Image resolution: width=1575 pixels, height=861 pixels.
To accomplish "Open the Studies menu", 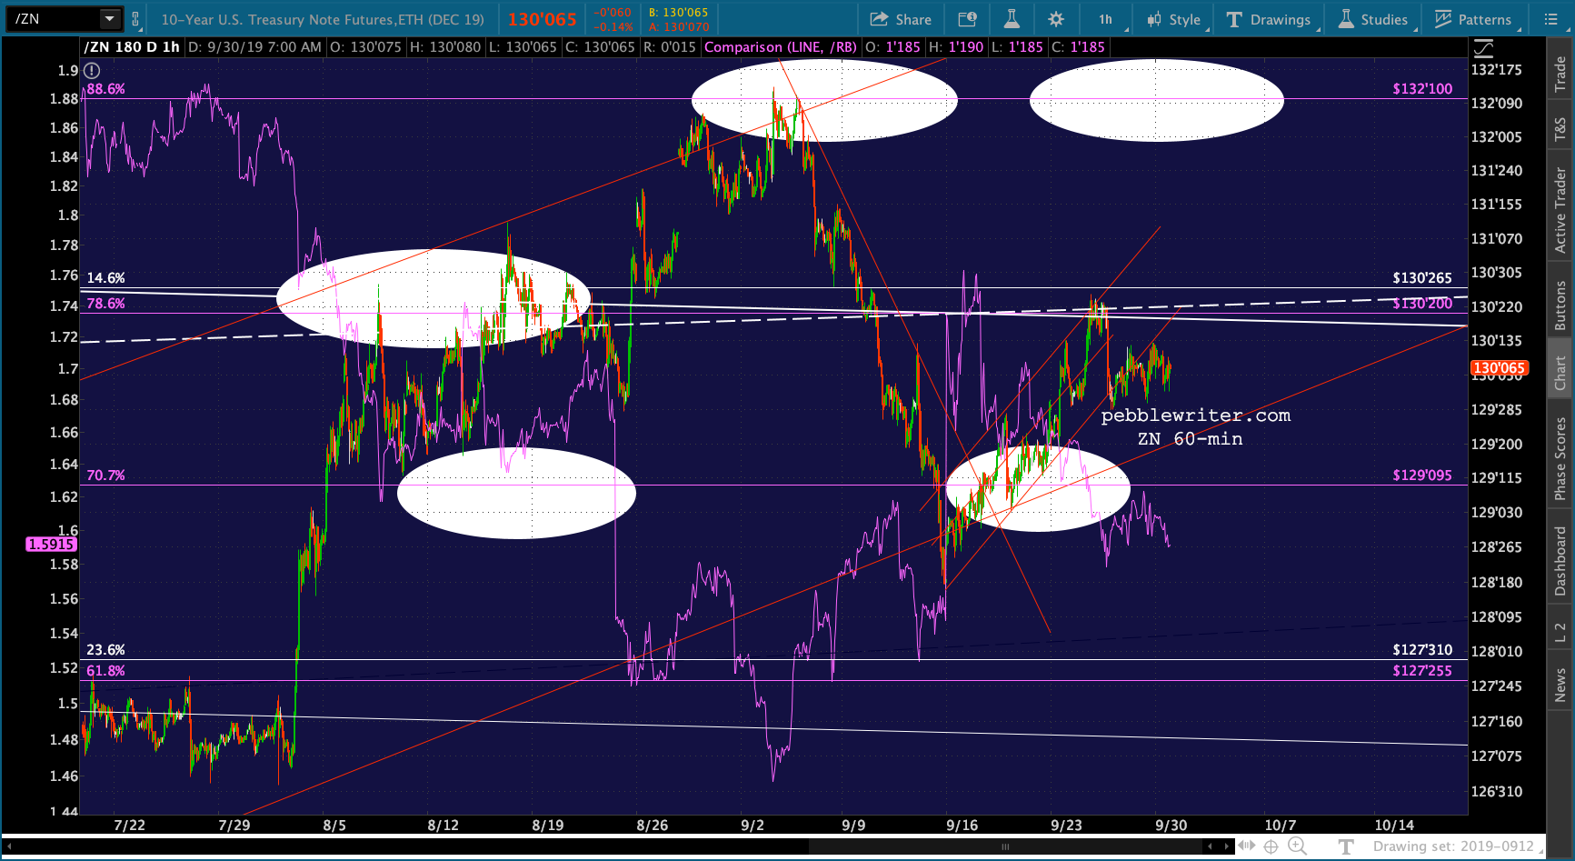I will click(x=1373, y=19).
